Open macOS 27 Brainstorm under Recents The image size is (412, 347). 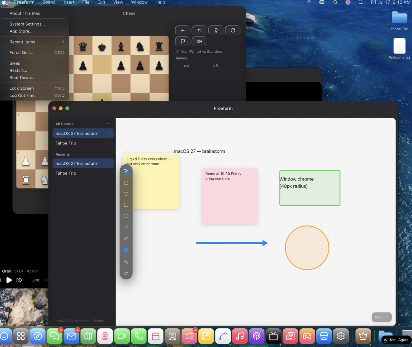point(83,164)
